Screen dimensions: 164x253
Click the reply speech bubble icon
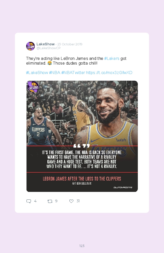coord(29,201)
